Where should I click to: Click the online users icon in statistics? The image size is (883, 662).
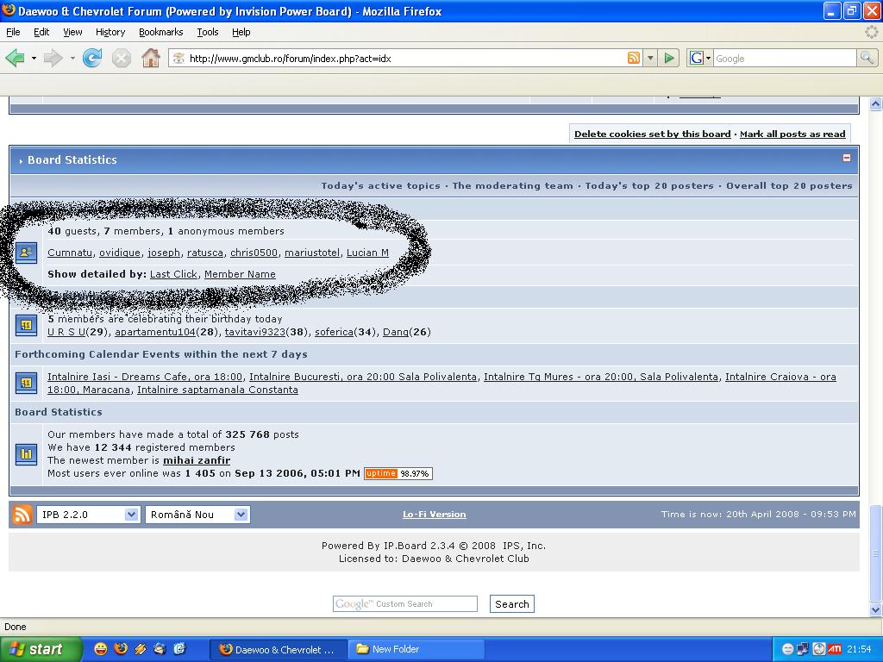(x=26, y=253)
